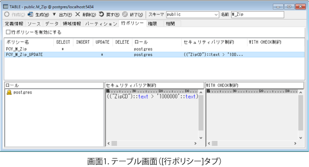Switch to the データ tab
This screenshot has width=309, height=167.
52,24
